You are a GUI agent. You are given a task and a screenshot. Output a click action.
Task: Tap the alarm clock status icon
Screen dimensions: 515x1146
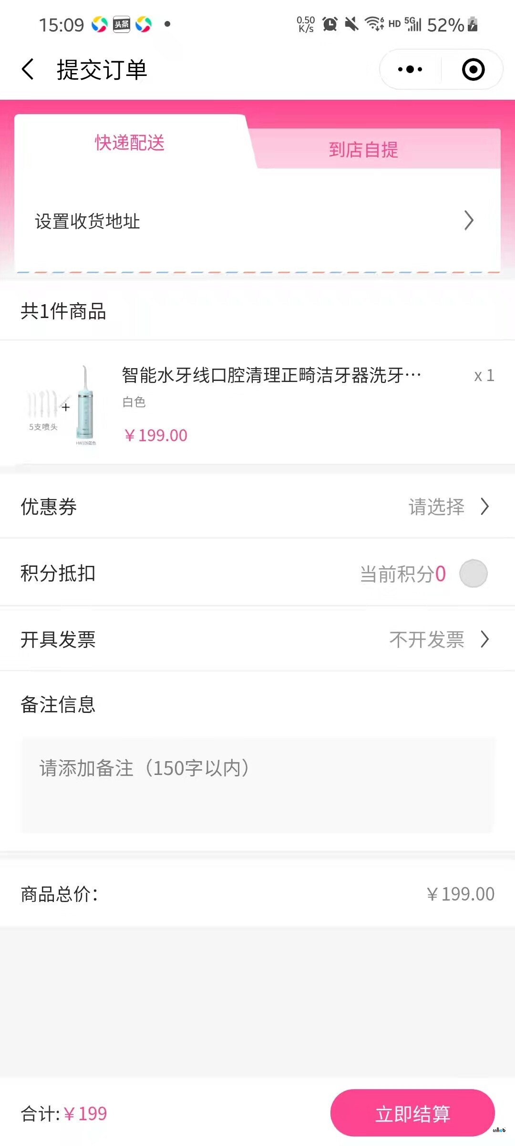pos(330,24)
